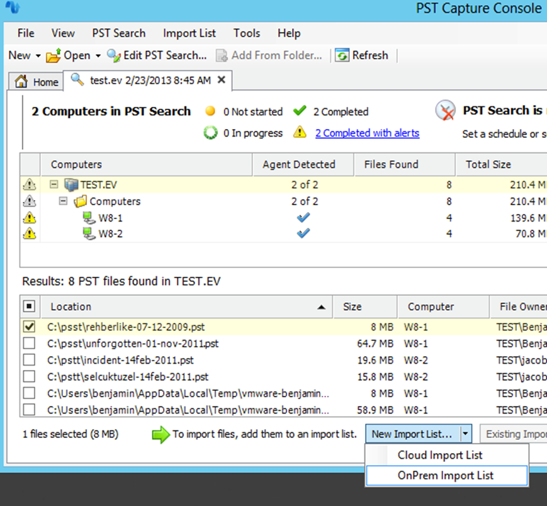The height and width of the screenshot is (506, 547).
Task: Click the In progress circular icon
Action: (x=210, y=133)
